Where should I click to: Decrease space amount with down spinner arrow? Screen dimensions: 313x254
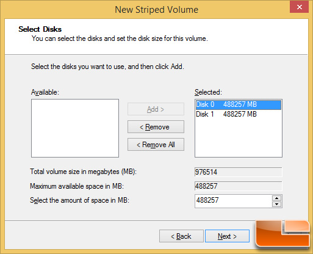coord(276,204)
